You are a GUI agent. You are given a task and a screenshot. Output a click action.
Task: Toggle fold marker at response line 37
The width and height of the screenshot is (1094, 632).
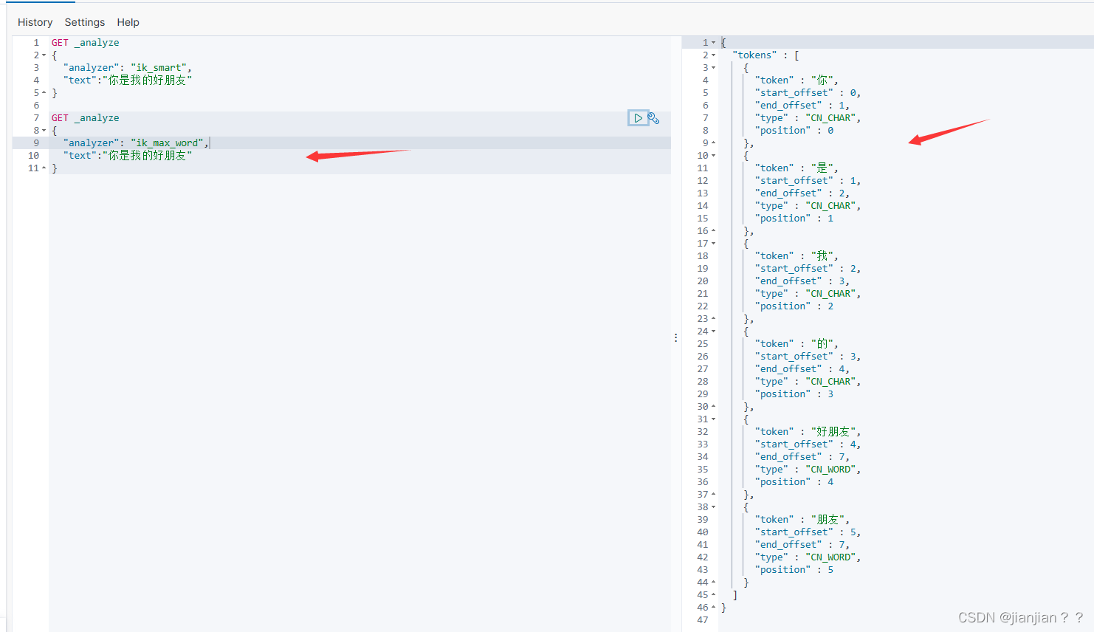coord(713,495)
